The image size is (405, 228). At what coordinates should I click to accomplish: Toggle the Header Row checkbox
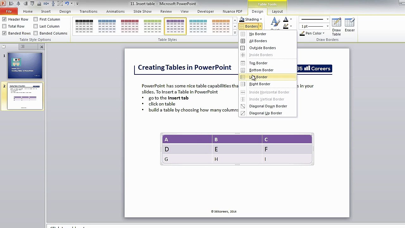(4, 19)
